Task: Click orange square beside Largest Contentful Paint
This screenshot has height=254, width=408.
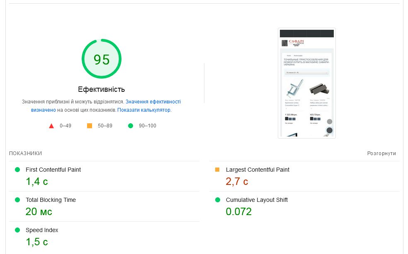Action: (217, 170)
